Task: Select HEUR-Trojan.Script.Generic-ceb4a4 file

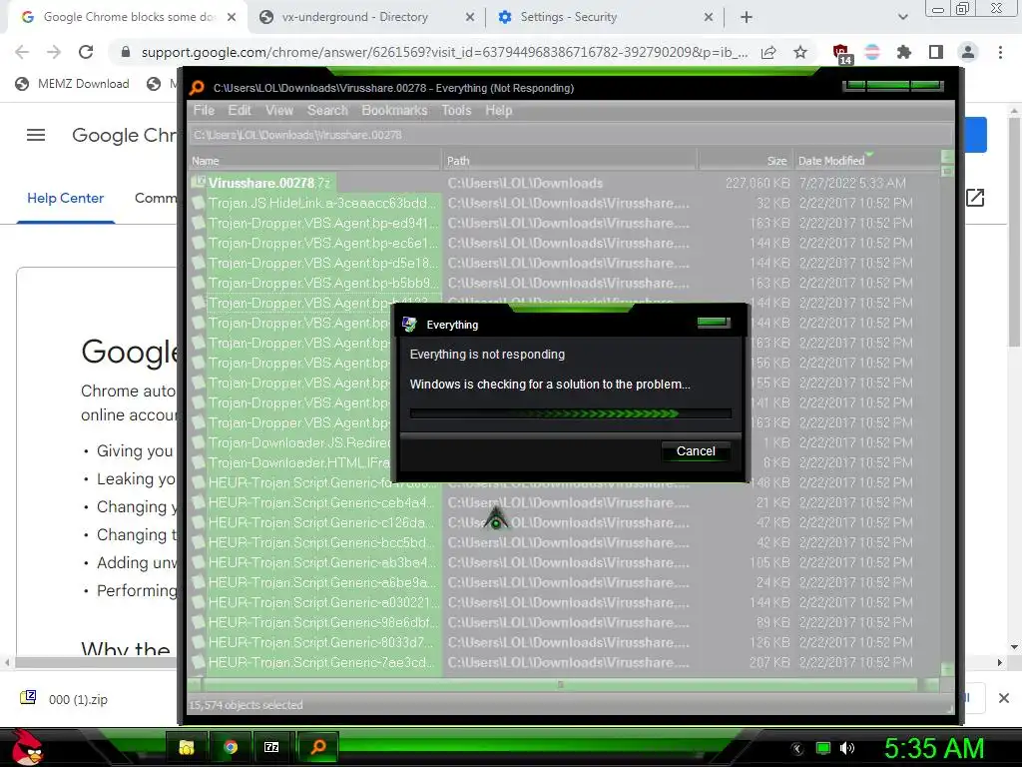Action: click(x=315, y=503)
